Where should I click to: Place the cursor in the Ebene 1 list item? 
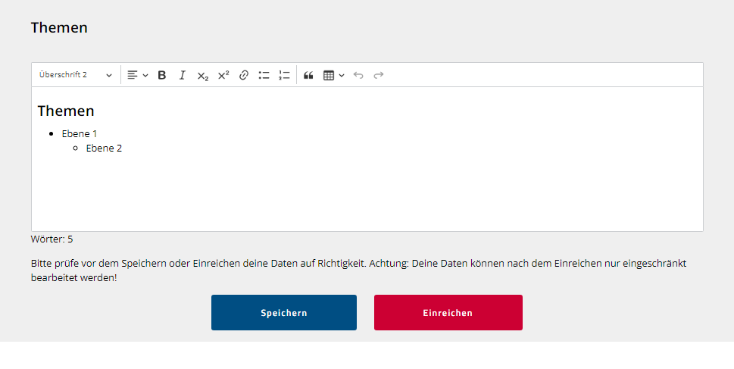(79, 134)
